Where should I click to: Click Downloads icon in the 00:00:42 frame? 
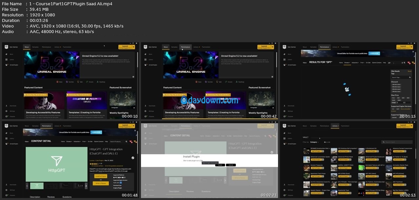click(146, 106)
